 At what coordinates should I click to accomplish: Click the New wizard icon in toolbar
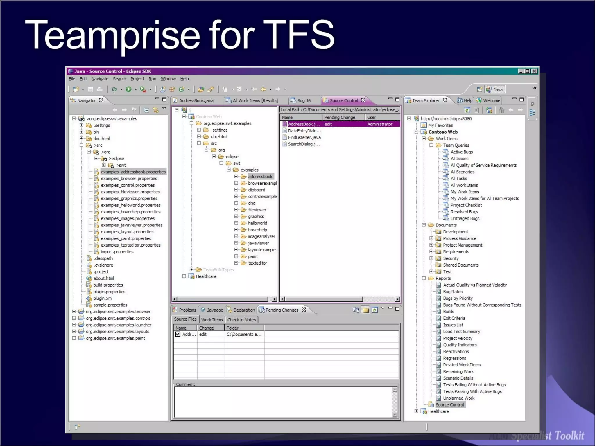click(76, 89)
